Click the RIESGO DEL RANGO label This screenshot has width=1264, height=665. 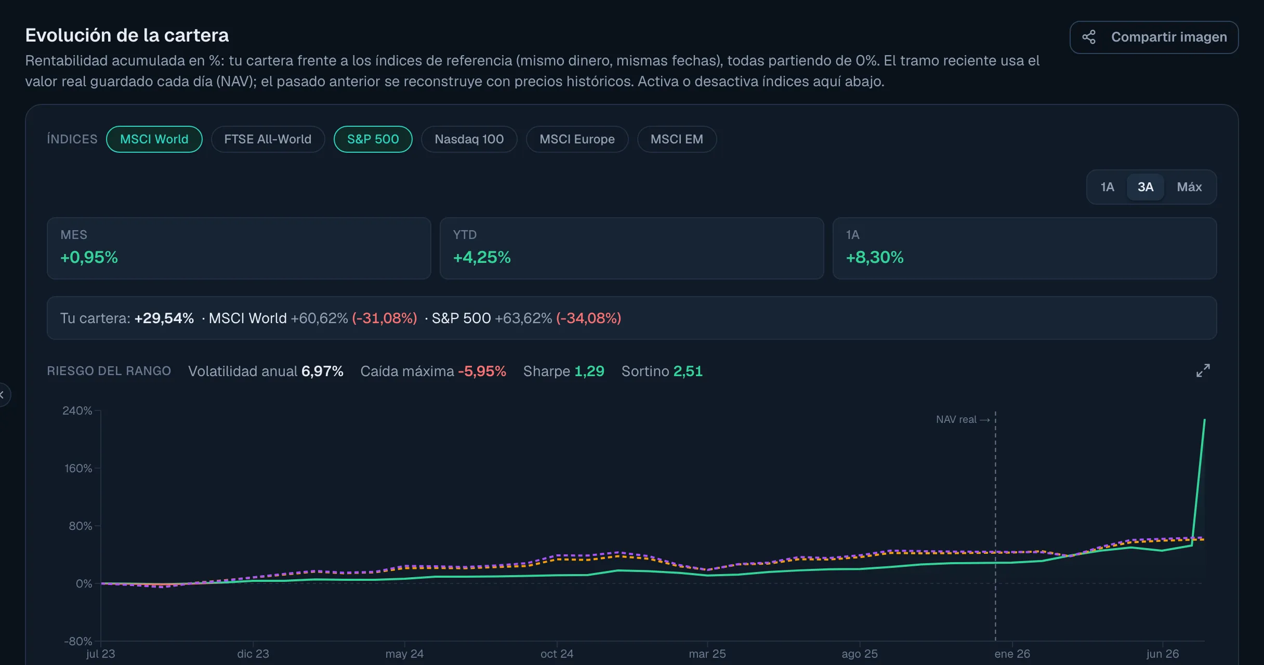tap(109, 371)
